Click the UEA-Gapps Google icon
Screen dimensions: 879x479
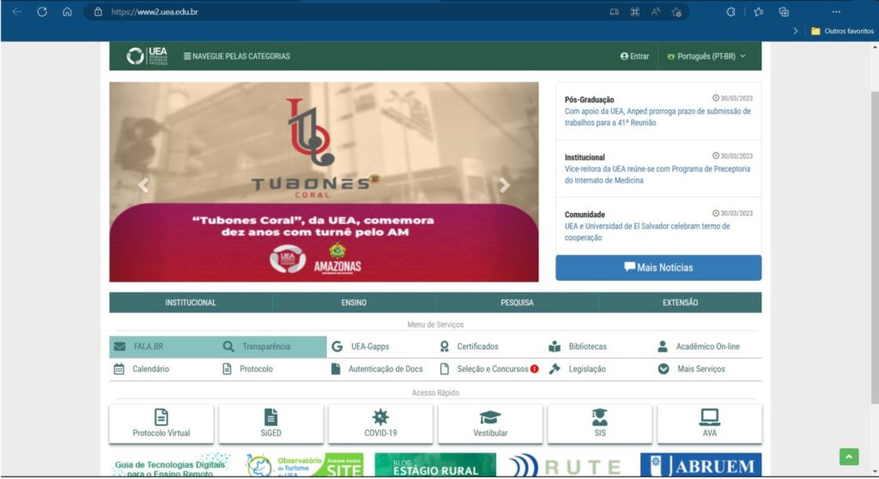pos(336,347)
